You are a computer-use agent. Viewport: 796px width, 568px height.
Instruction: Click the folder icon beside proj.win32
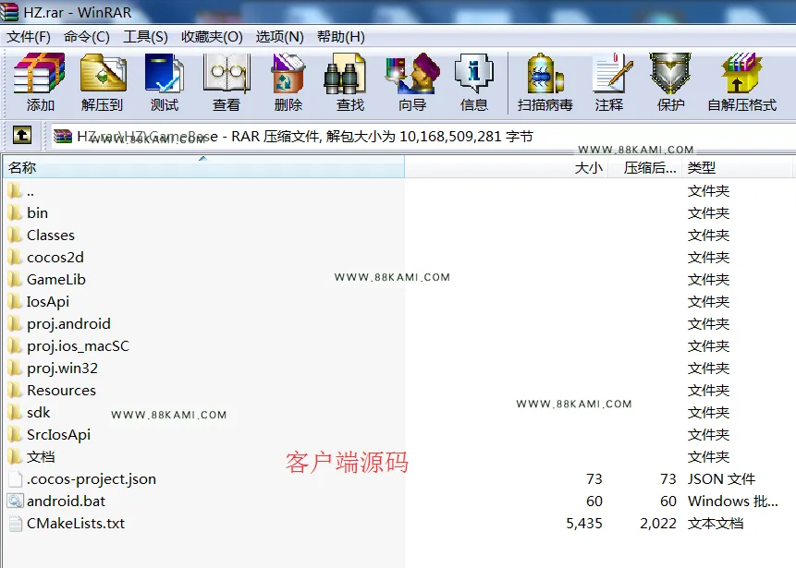15,369
